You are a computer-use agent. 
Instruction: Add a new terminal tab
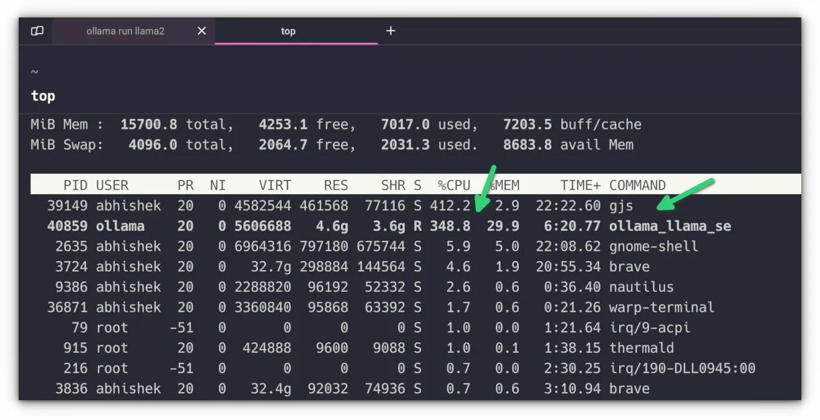tap(390, 30)
